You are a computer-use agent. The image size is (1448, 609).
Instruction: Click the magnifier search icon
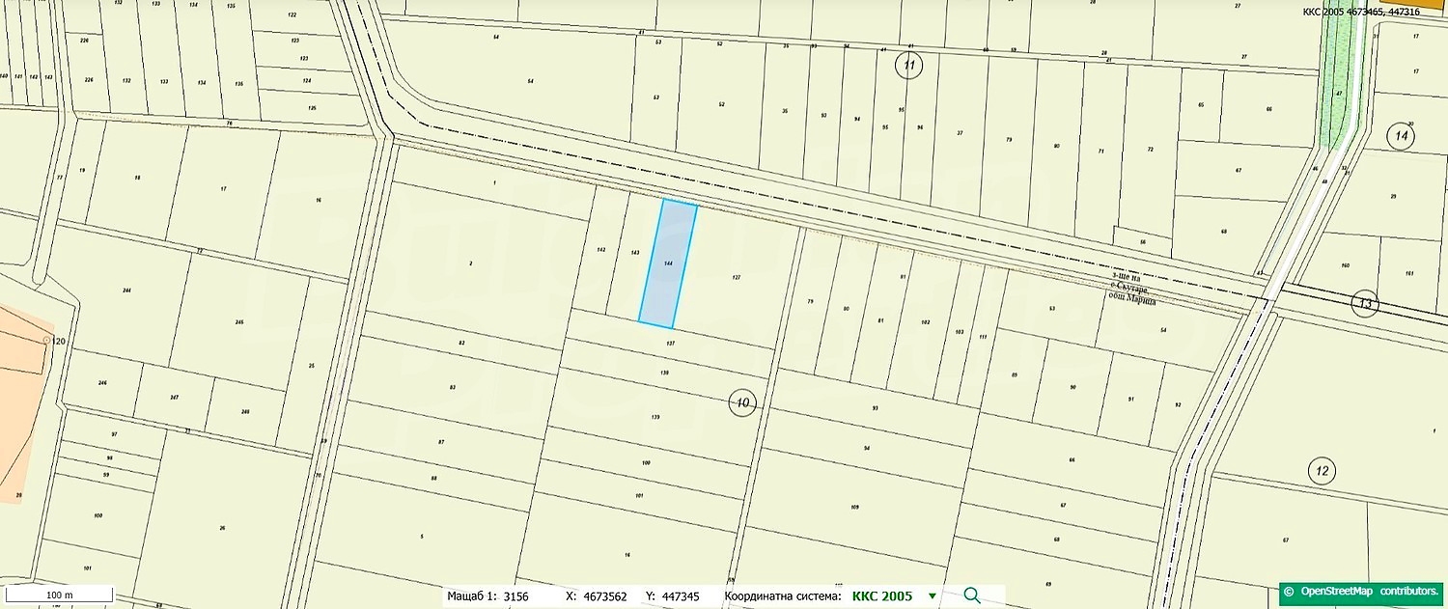click(972, 595)
